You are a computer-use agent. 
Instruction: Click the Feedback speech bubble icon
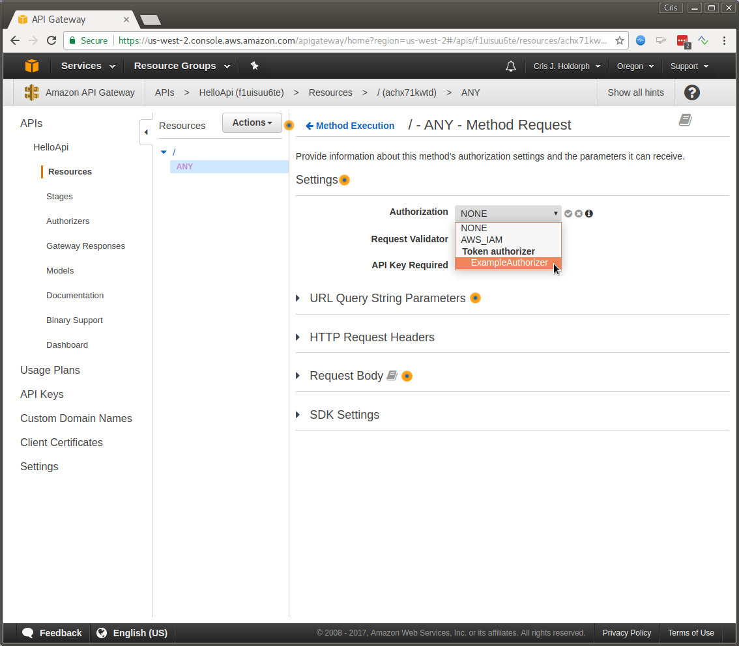pyautogui.click(x=28, y=633)
